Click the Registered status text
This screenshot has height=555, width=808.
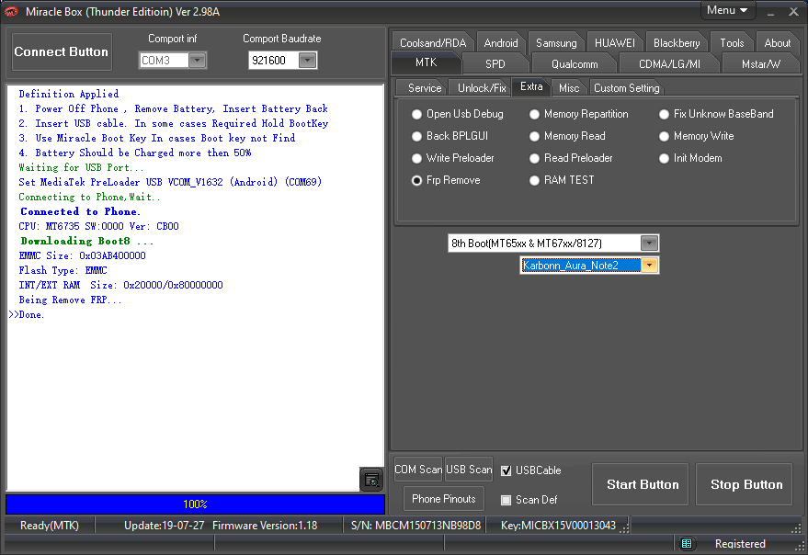[x=740, y=544]
